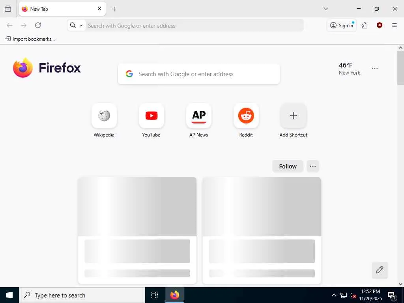Go back one page
Image resolution: width=404 pixels, height=303 pixels.
[x=9, y=25]
